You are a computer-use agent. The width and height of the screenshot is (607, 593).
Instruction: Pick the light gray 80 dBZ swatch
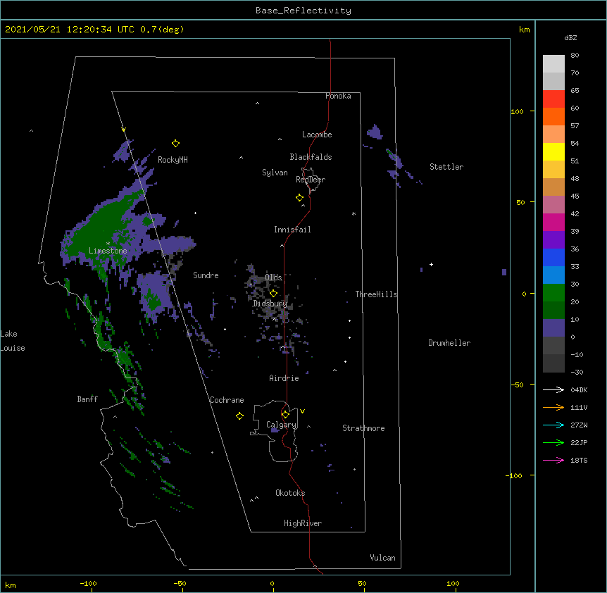553,63
